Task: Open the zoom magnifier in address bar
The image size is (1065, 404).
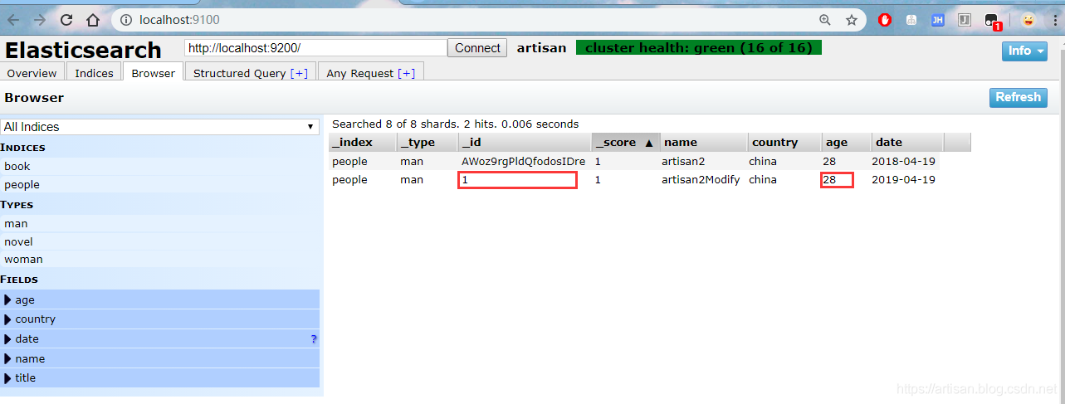Action: (x=824, y=19)
